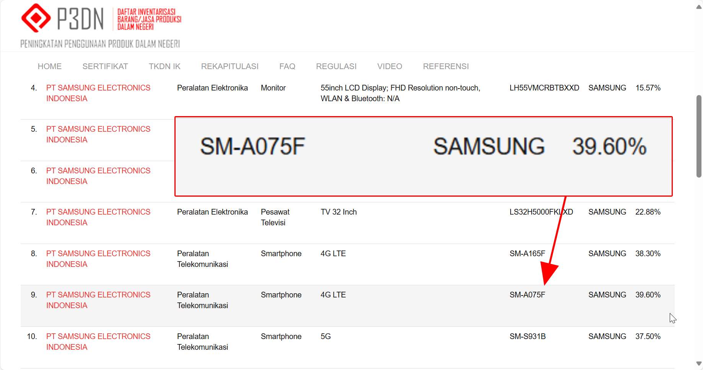Select the PT SAMSUNG ELECTRONICS INDONESIA link in row 10

[98, 341]
